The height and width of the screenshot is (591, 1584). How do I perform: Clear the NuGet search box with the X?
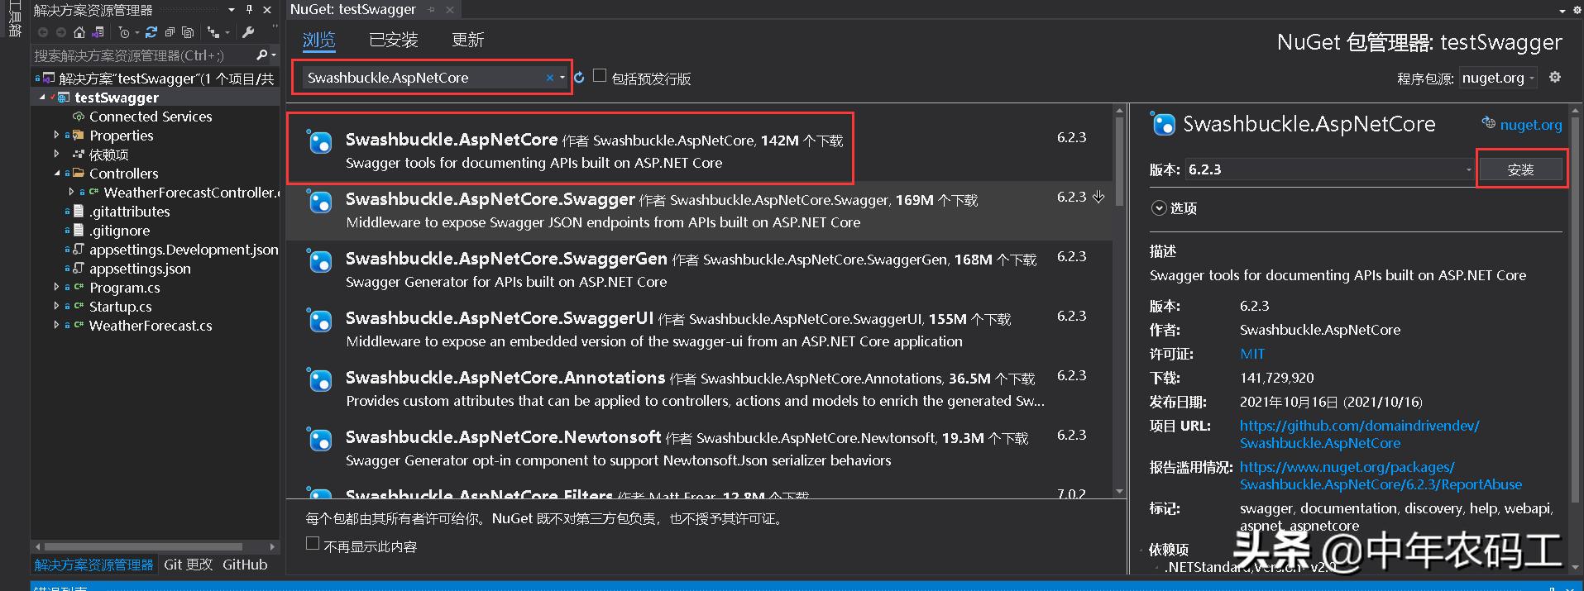click(x=550, y=78)
